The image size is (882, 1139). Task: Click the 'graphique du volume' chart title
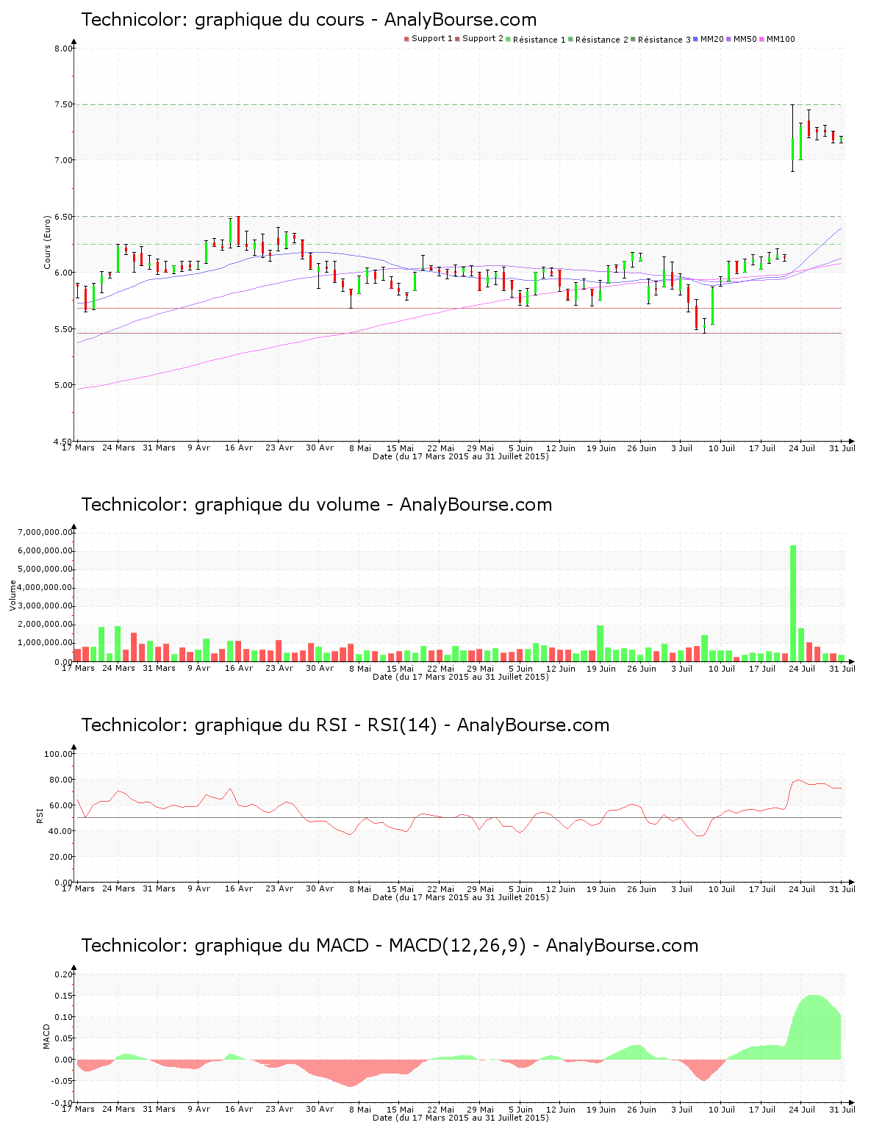[x=316, y=505]
